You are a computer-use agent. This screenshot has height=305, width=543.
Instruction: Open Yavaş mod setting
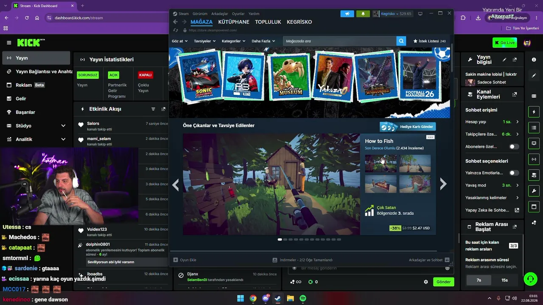pyautogui.click(x=492, y=185)
